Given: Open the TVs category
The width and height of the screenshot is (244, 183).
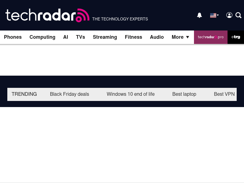Looking at the screenshot, I should tap(81, 37).
